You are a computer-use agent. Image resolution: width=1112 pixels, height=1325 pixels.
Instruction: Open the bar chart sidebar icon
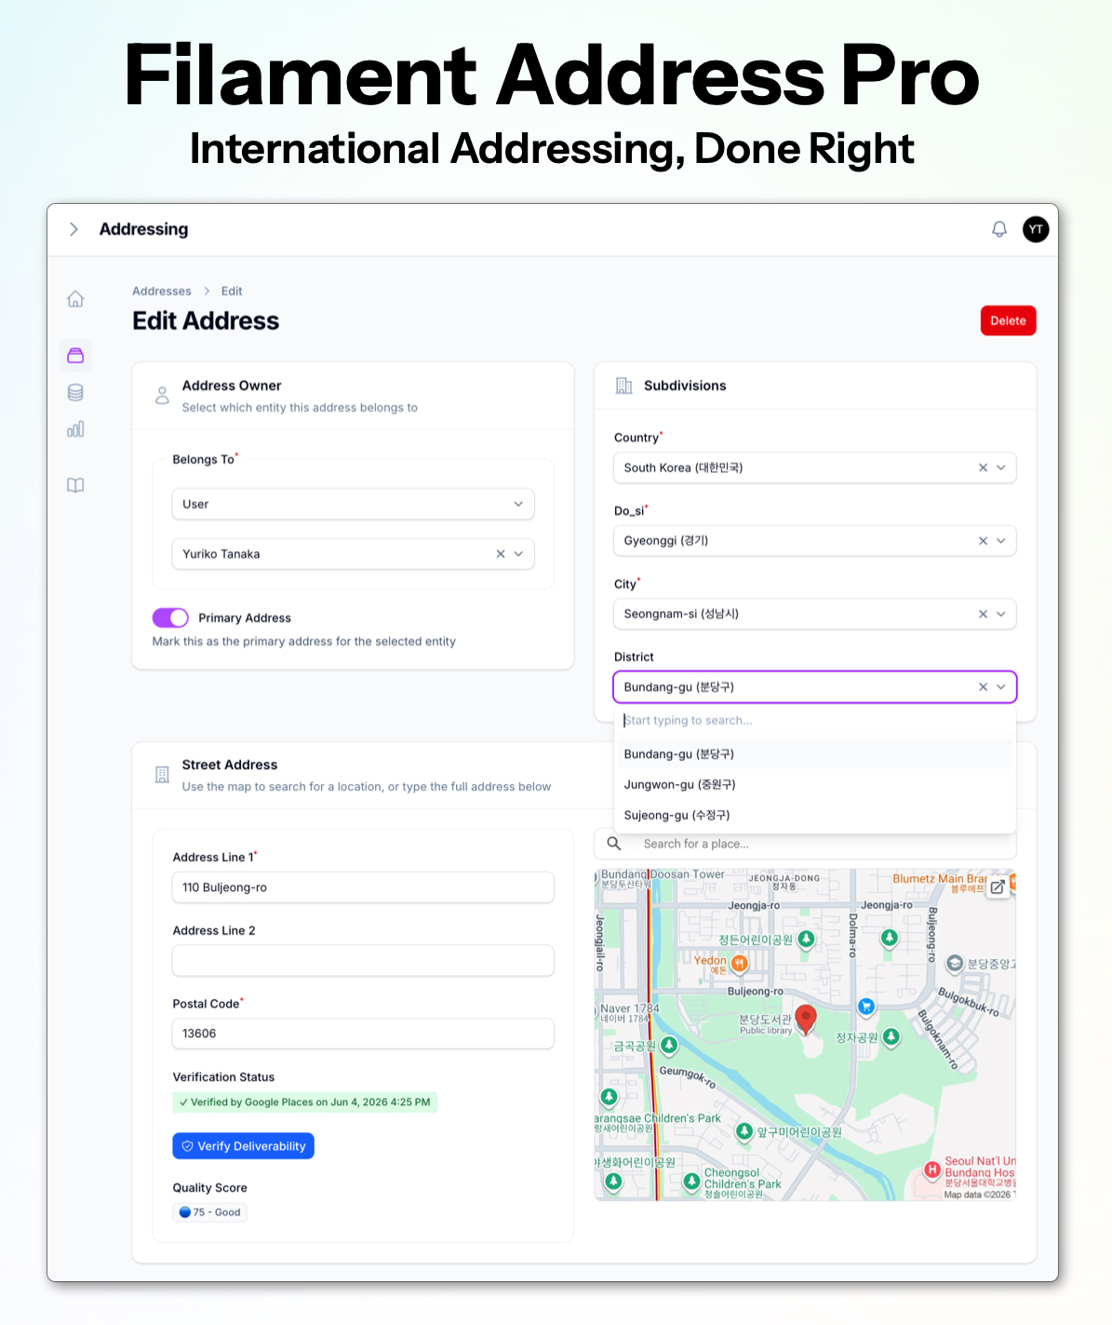75,429
